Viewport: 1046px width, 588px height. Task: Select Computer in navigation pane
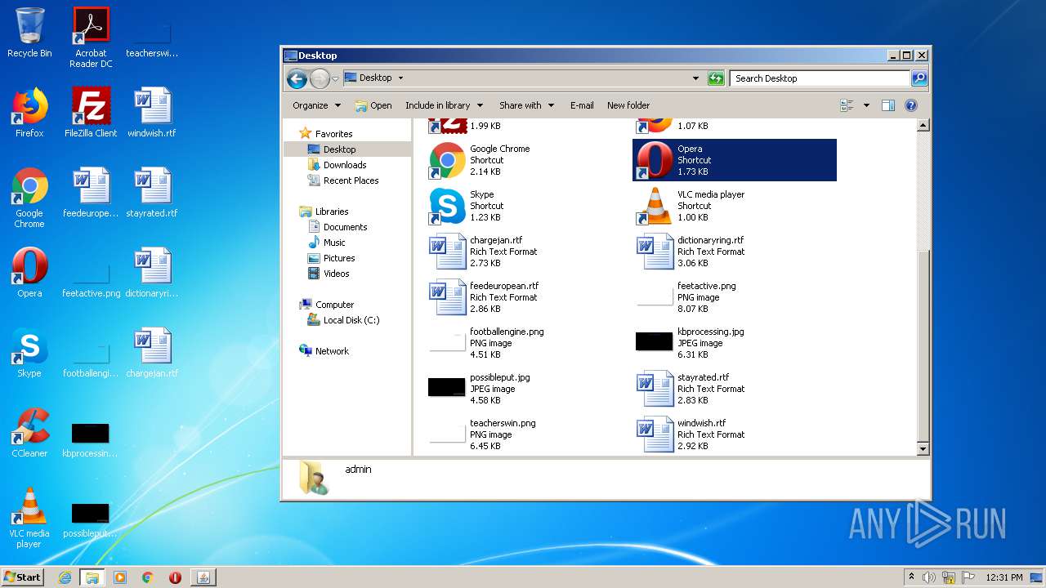(327, 305)
